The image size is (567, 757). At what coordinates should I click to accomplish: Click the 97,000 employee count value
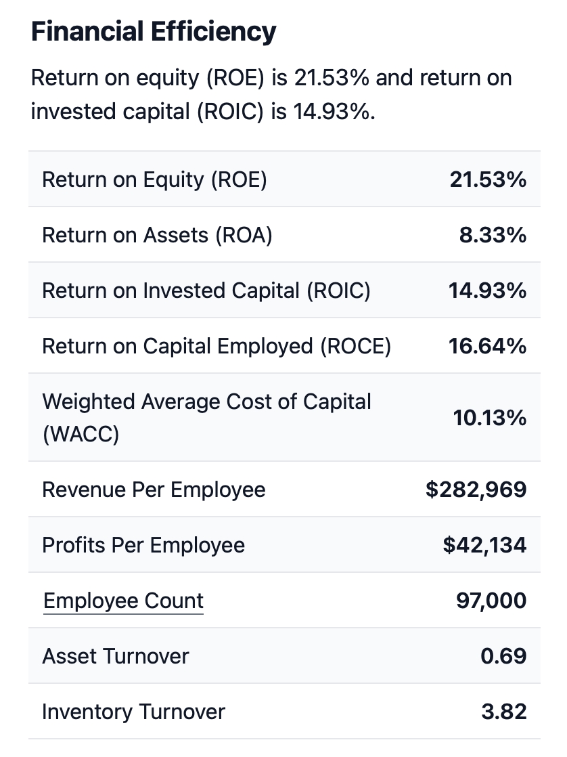[491, 601]
